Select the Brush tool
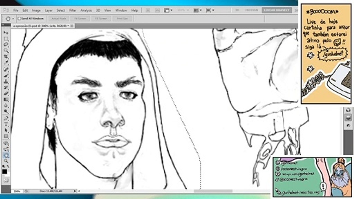The height and width of the screenshot is (199, 354). click(6, 76)
